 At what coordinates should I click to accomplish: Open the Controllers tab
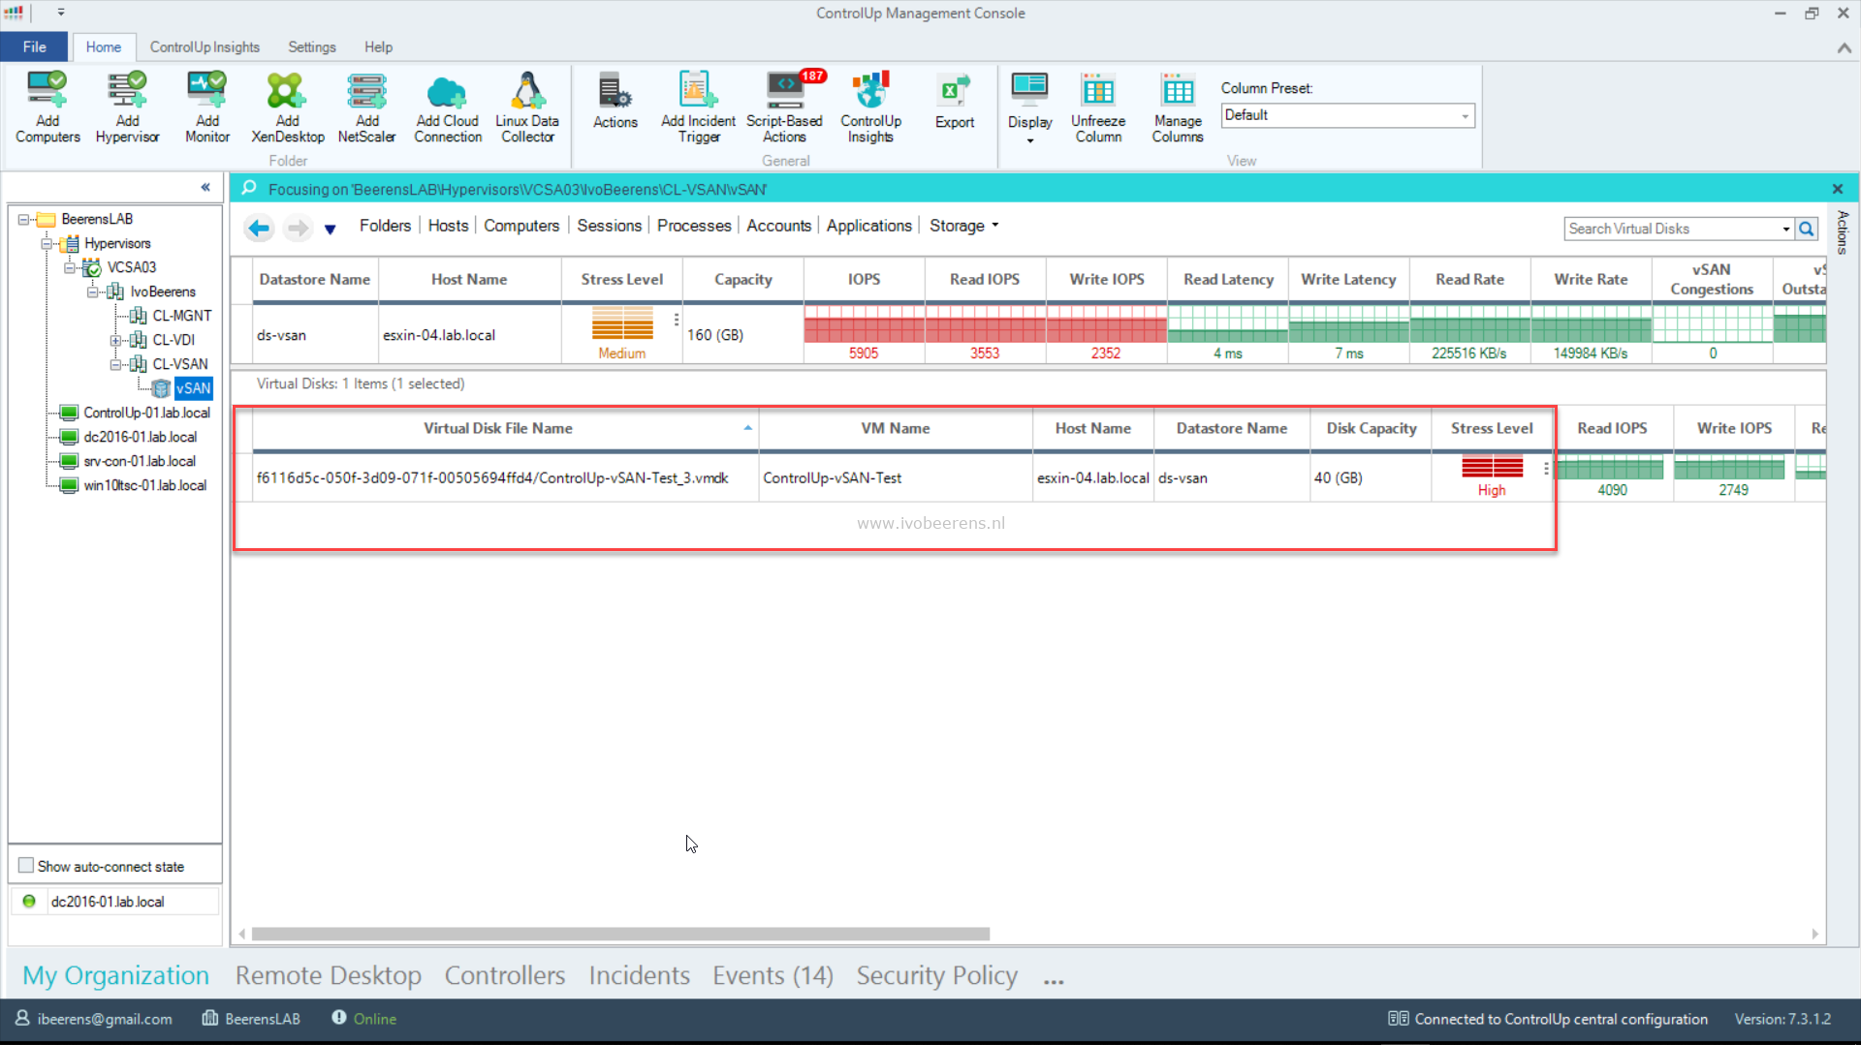504,975
